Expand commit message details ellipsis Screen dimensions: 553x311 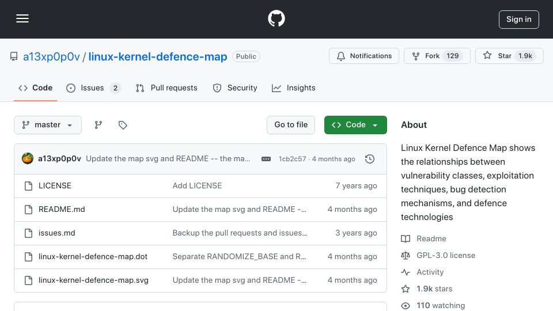tap(266, 159)
